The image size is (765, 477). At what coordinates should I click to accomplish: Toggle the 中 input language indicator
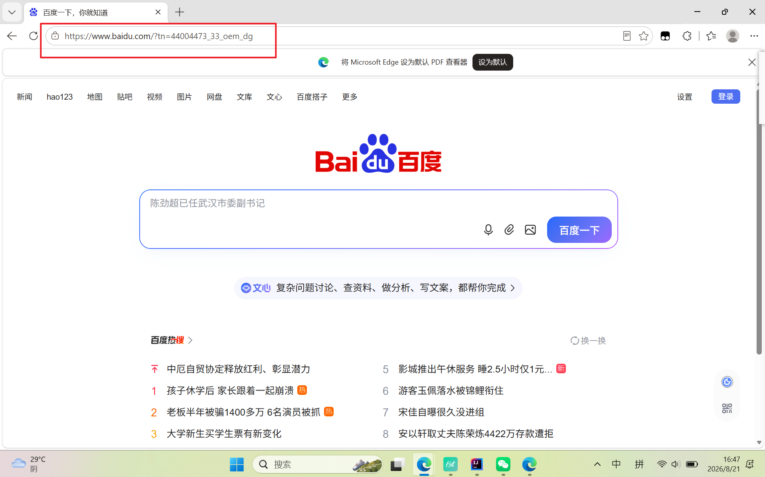pyautogui.click(x=616, y=464)
